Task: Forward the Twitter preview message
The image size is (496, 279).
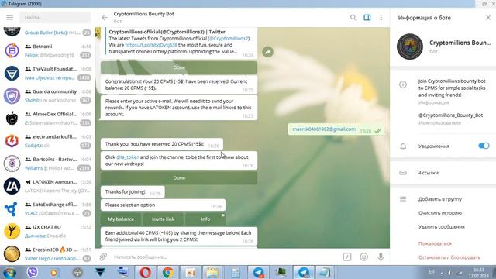Action: click(x=267, y=52)
